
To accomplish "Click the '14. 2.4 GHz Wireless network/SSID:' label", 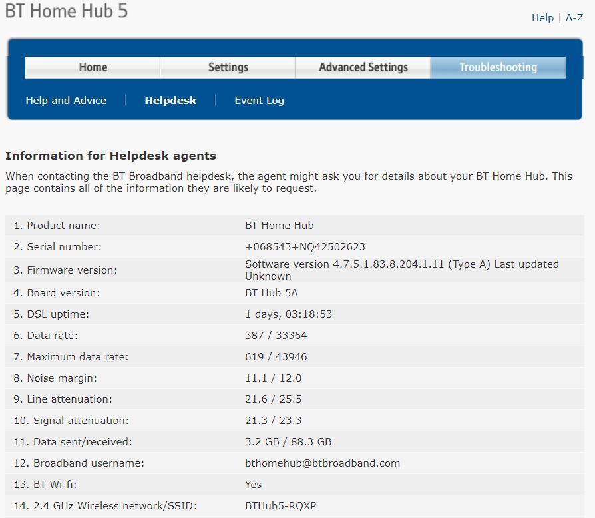I will [x=106, y=505].
